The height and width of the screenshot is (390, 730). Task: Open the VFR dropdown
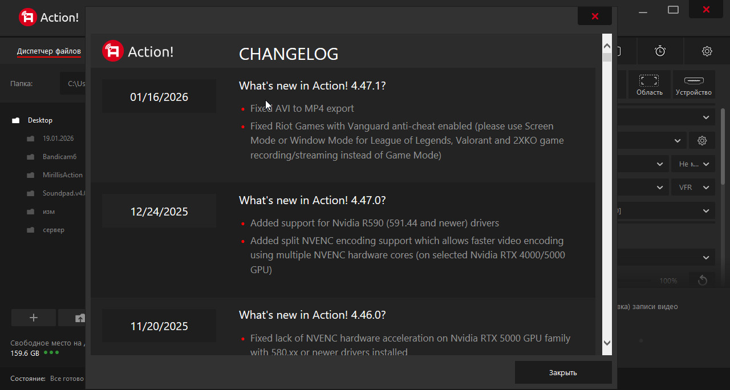pos(693,188)
